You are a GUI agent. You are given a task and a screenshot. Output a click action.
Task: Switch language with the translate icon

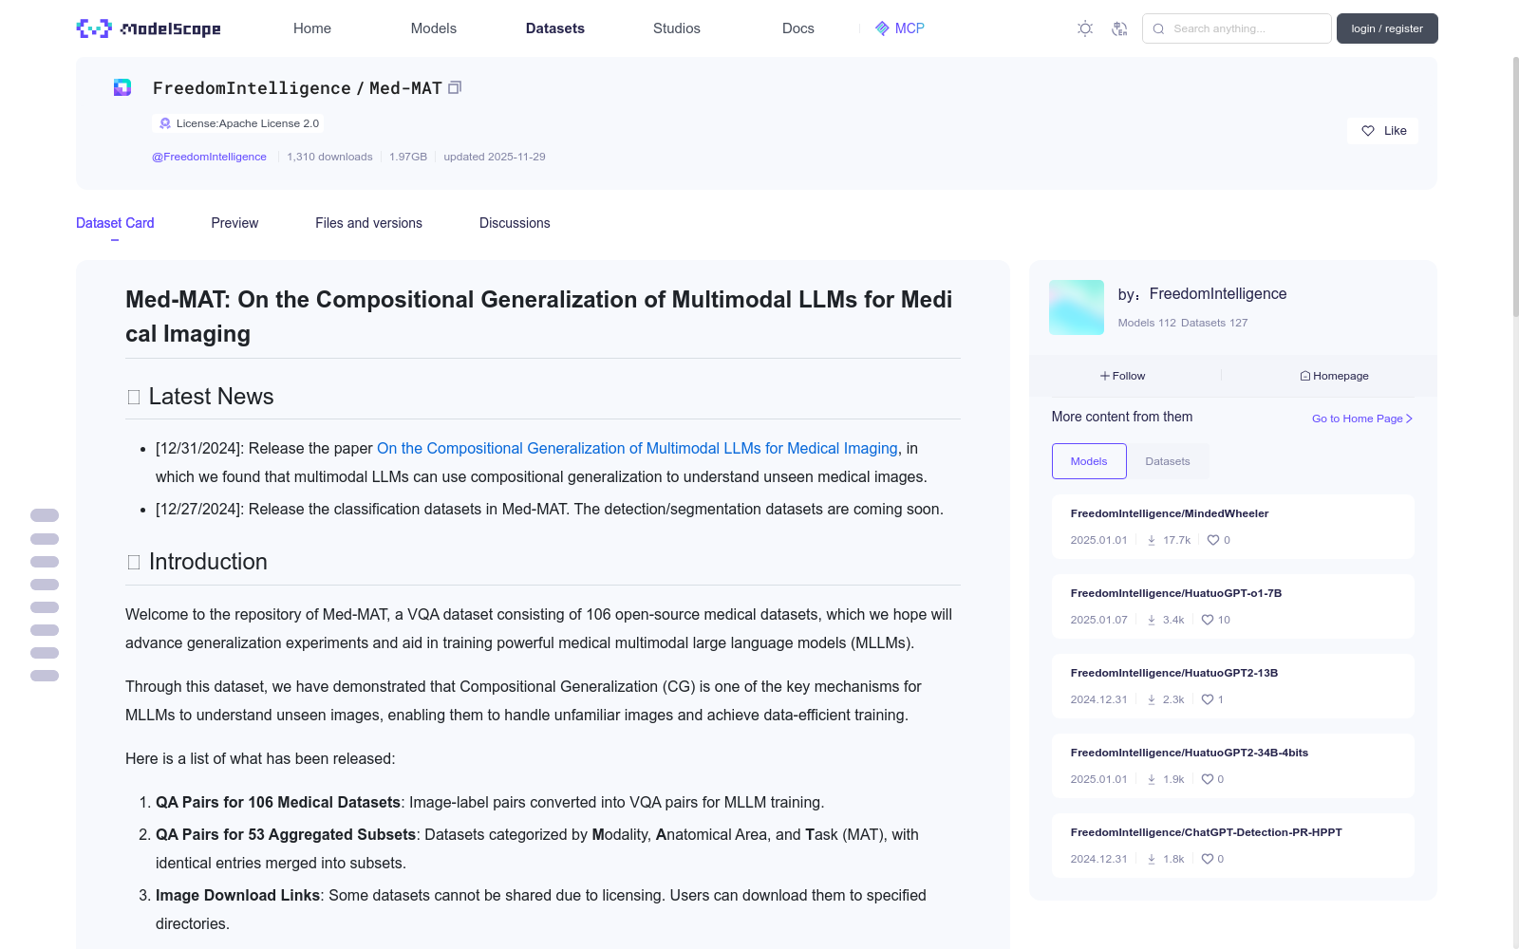1119,28
